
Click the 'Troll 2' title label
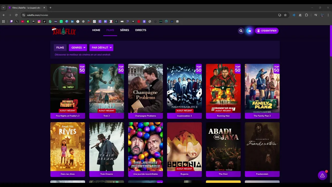point(107,116)
